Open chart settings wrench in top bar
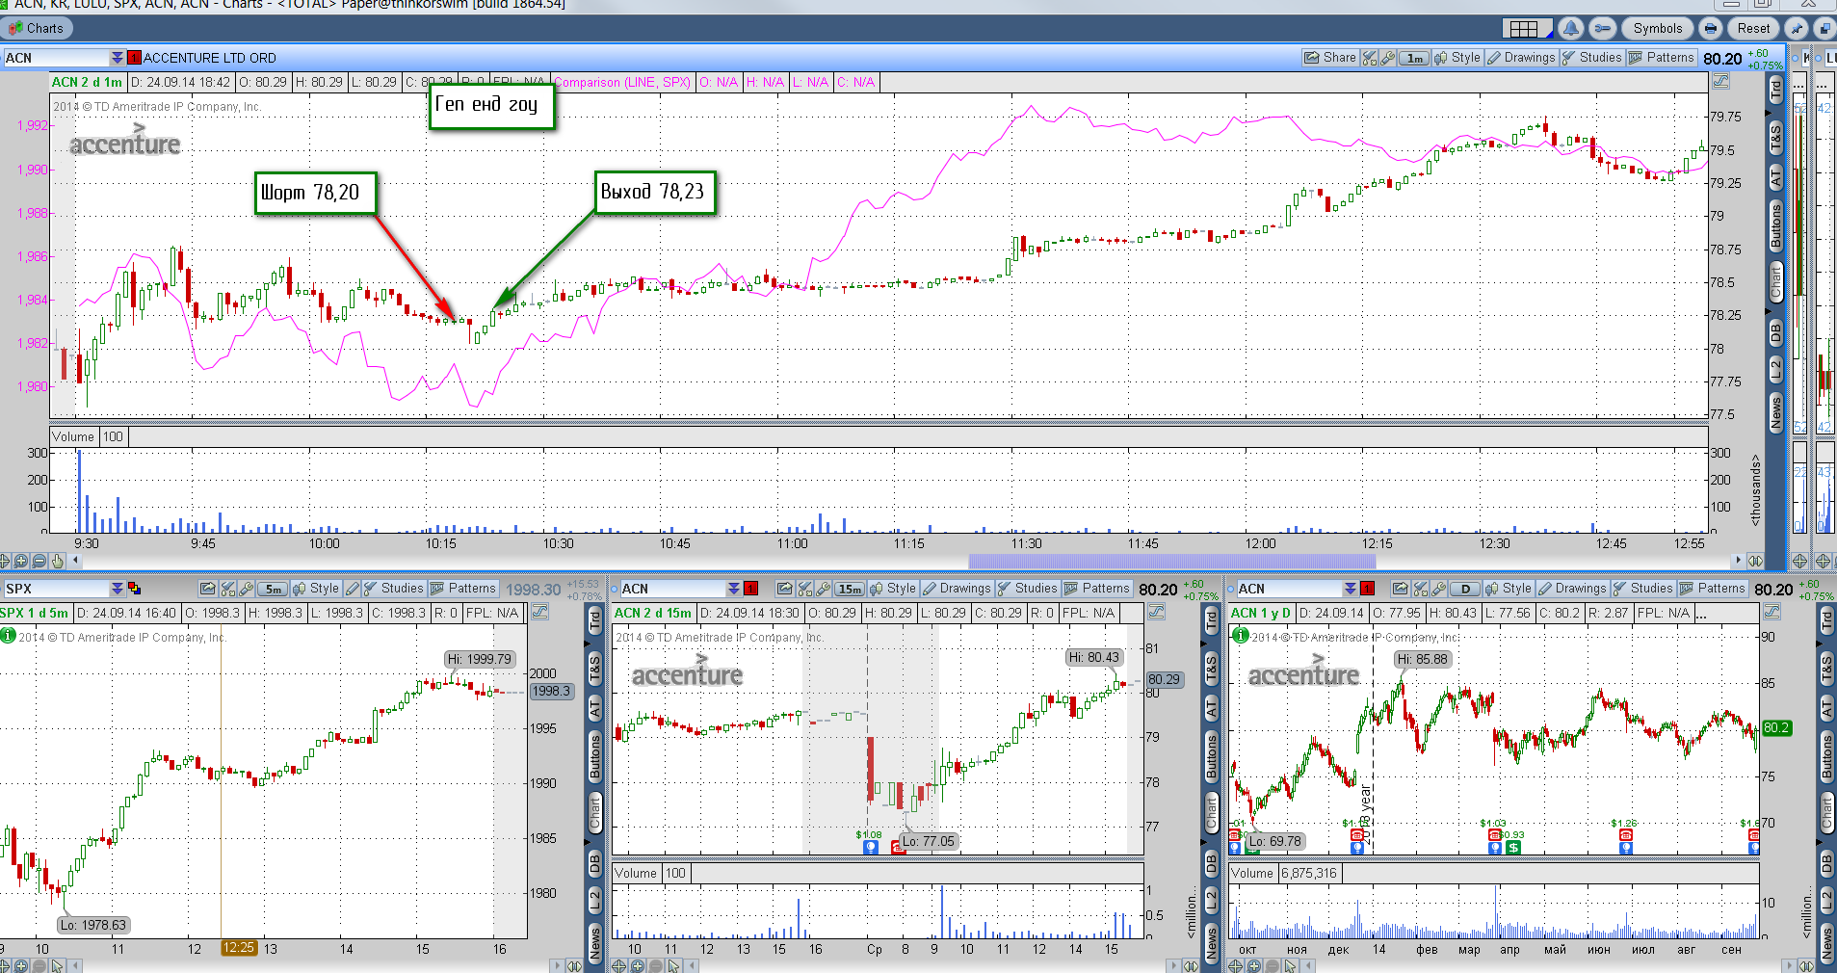Viewport: 1837px width, 973px height. point(1602,29)
